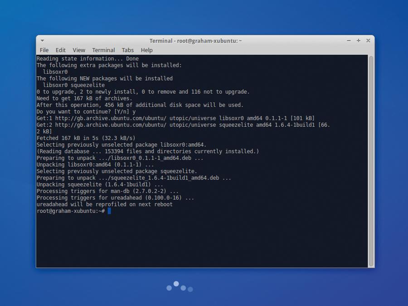Open the Tabs menu

[x=127, y=50]
